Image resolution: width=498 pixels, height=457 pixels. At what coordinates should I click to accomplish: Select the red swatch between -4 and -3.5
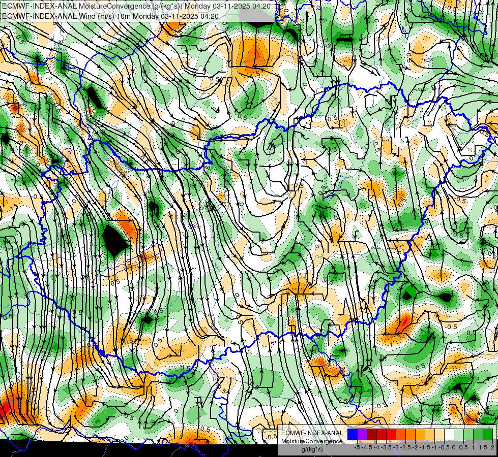[x=382, y=435]
